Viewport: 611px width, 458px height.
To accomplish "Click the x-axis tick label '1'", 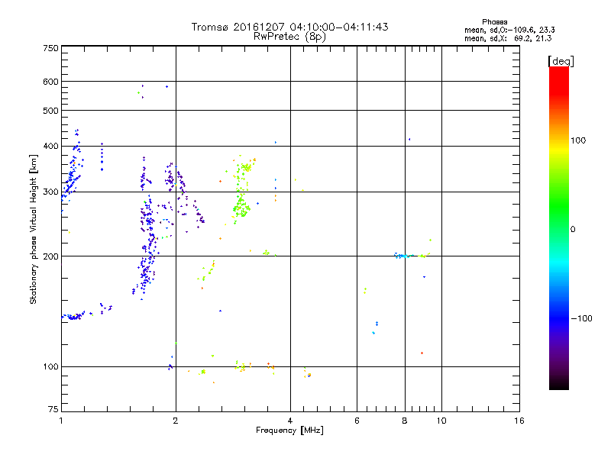I will [61, 421].
